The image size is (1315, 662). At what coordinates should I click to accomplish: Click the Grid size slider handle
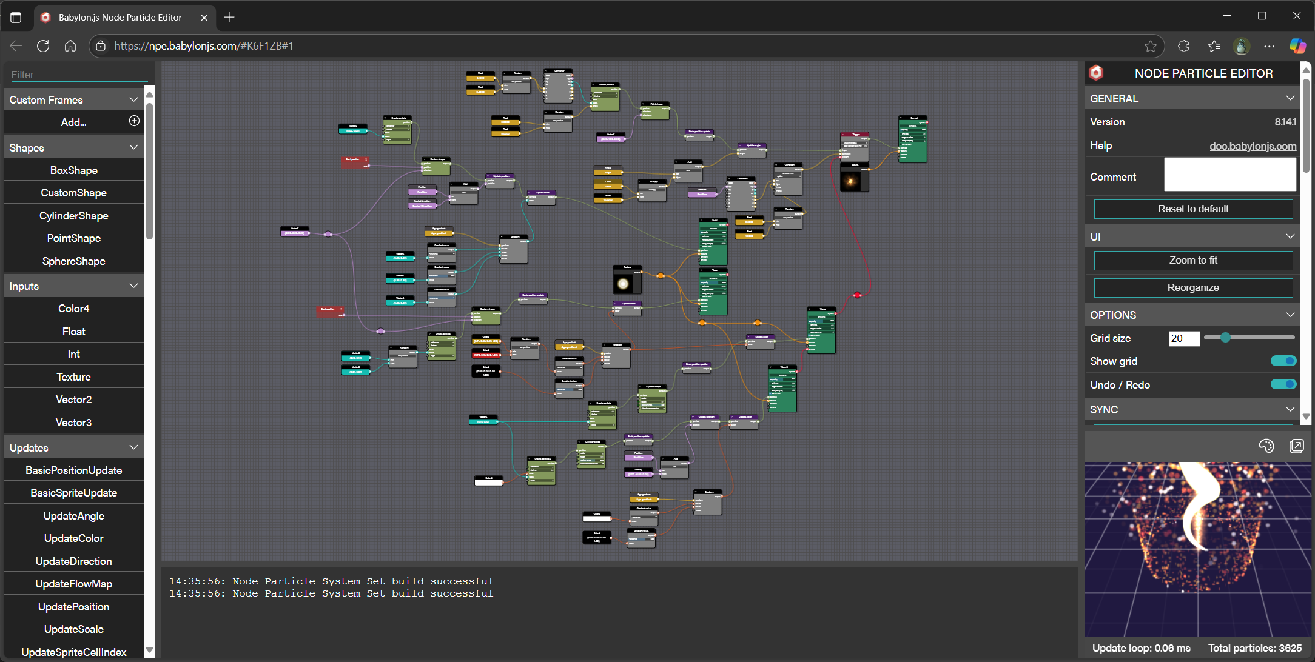pyautogui.click(x=1225, y=338)
